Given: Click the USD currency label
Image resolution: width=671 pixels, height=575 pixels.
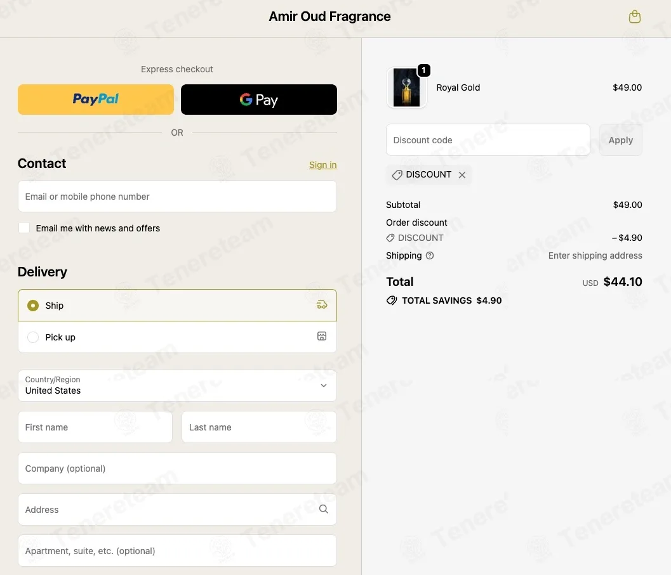Looking at the screenshot, I should click(590, 283).
